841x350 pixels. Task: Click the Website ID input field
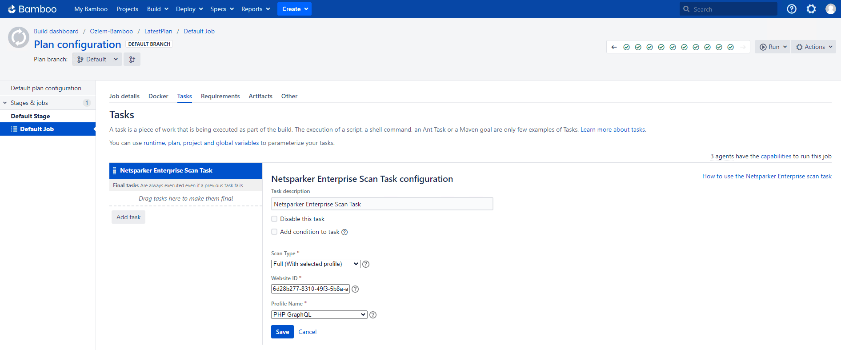pos(310,289)
